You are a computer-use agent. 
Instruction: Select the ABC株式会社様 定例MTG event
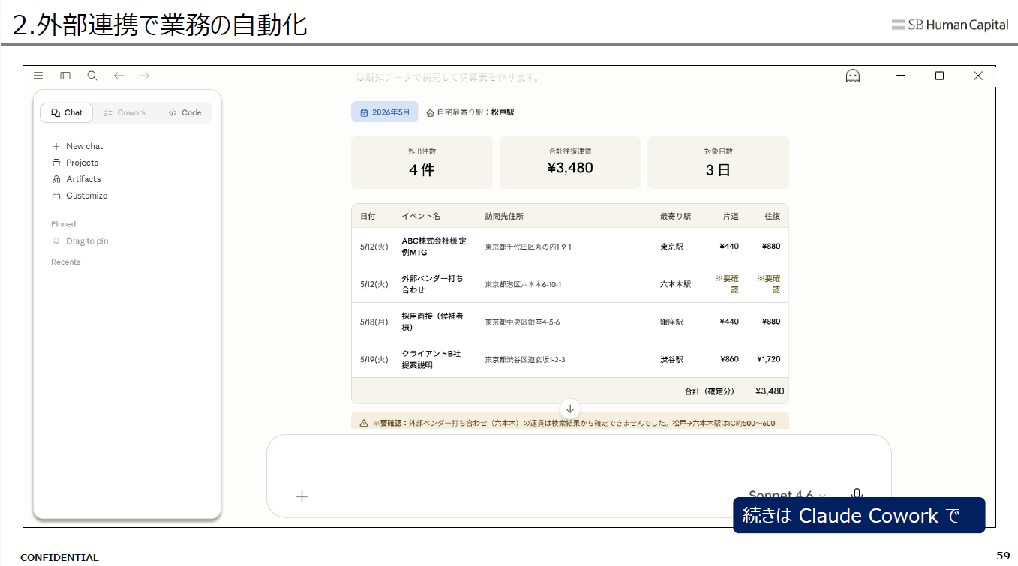click(434, 247)
